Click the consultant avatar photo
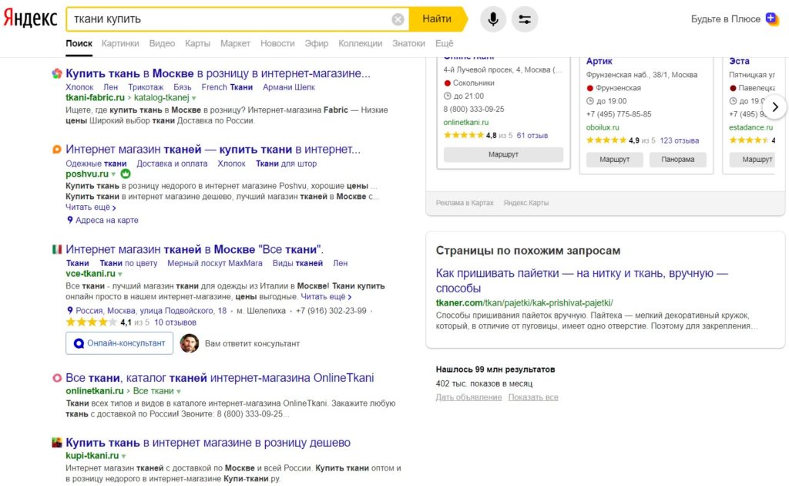This screenshot has width=789, height=486. pos(190,343)
